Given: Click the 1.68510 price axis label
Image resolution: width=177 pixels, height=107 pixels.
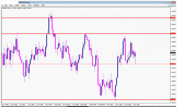Looking at the screenshot, I should pos(173,24).
